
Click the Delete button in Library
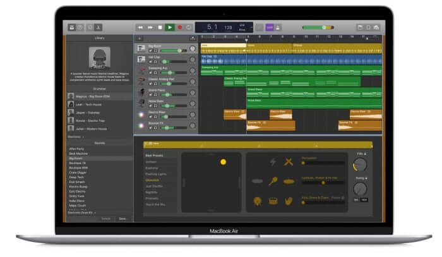(x=106, y=218)
